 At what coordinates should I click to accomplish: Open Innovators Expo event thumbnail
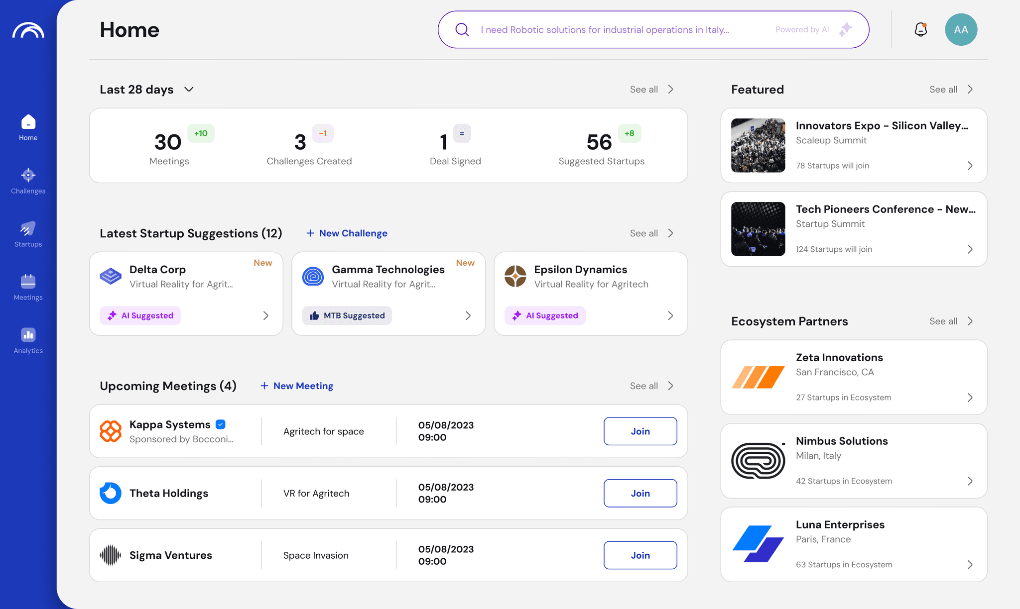tap(758, 145)
